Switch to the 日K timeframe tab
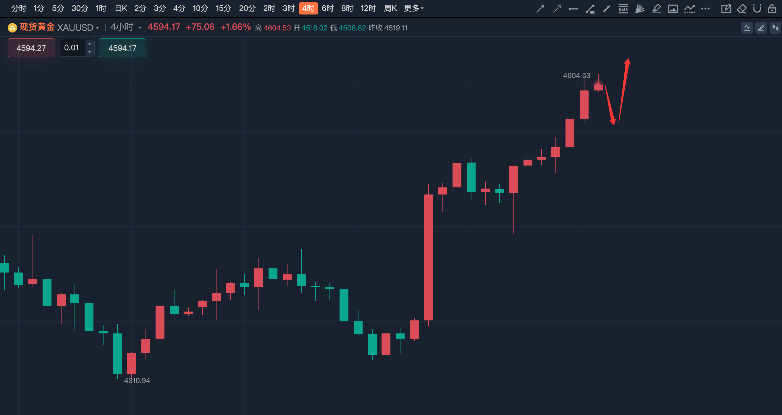The image size is (782, 415). pyautogui.click(x=120, y=8)
